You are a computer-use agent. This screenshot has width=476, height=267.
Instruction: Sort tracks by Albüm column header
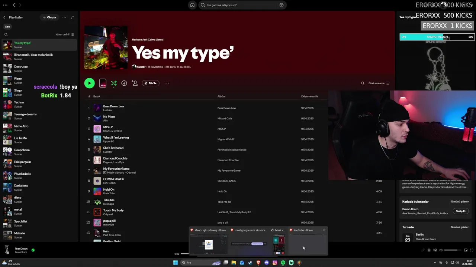click(x=221, y=96)
